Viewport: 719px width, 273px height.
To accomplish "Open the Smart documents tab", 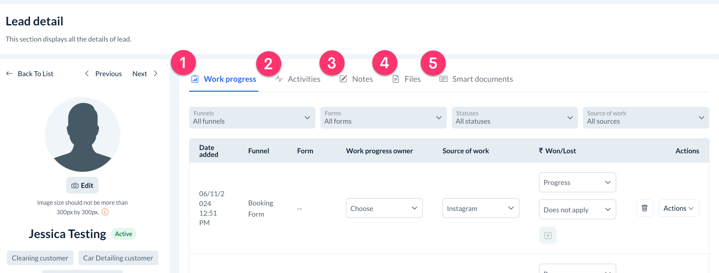I will tap(476, 79).
